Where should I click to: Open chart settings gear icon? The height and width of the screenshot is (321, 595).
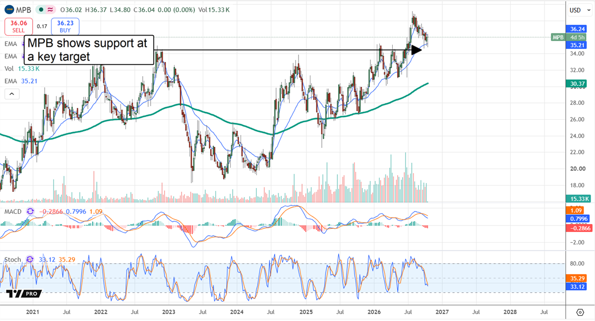tap(580, 312)
